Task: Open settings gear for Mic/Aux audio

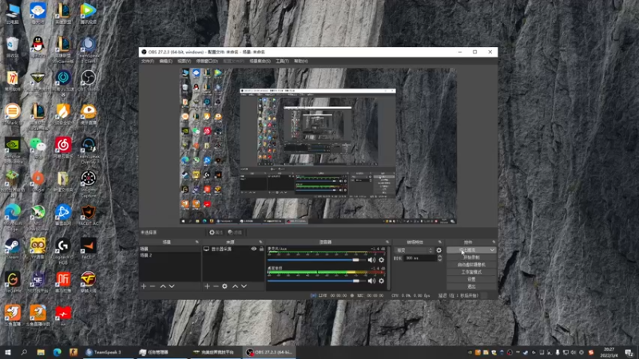Action: tap(380, 260)
